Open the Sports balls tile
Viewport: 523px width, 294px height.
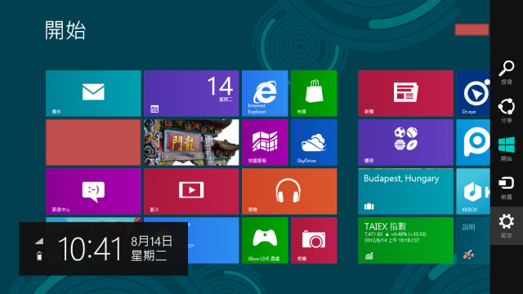click(x=405, y=142)
